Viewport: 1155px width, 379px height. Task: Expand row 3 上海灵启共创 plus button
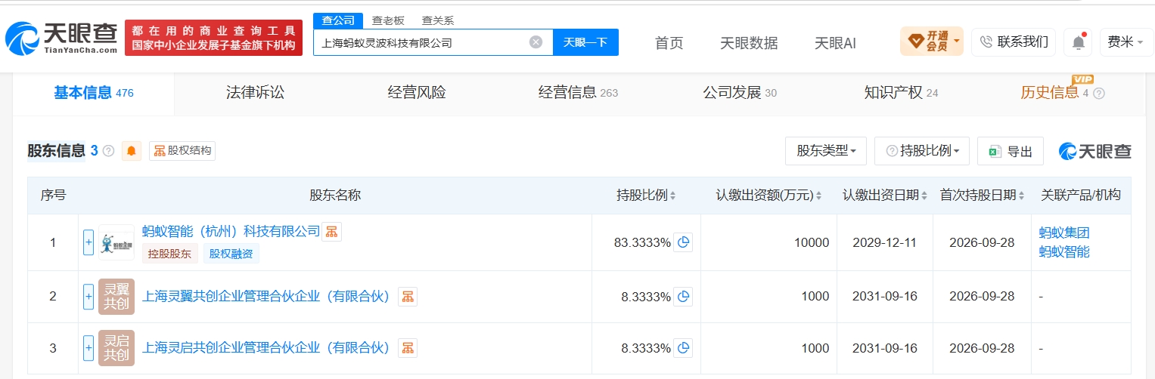point(88,348)
